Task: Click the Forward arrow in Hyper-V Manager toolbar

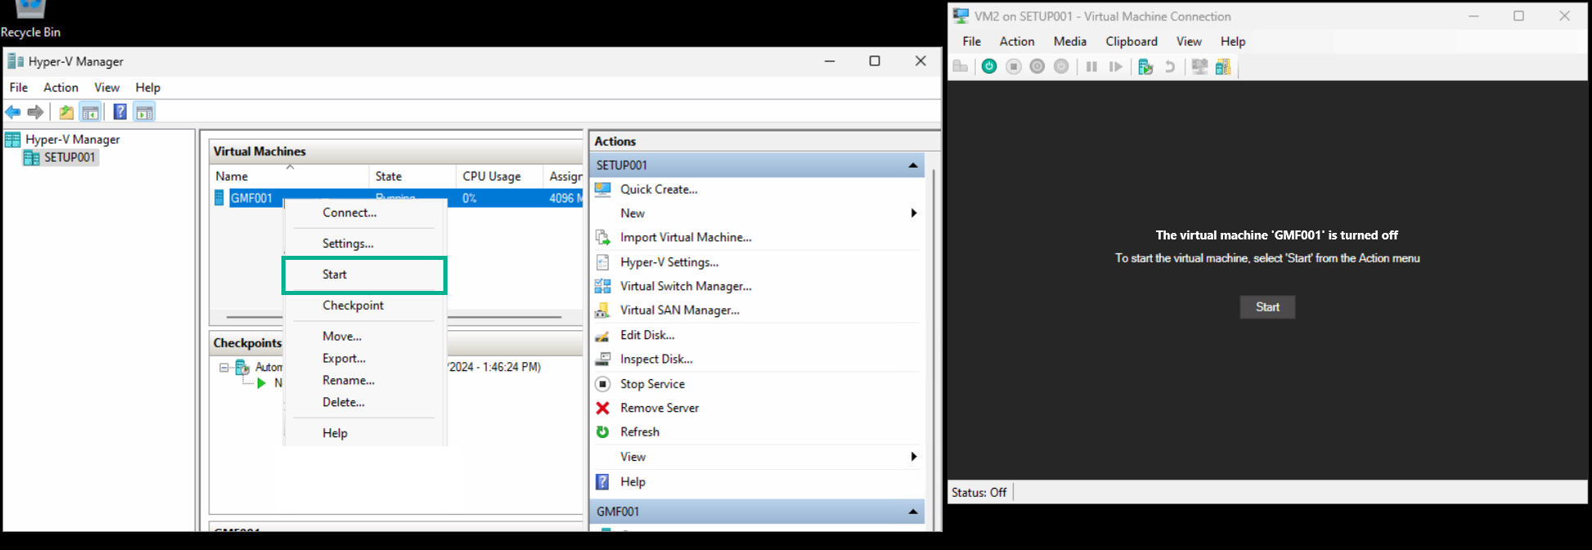Action: click(x=35, y=112)
